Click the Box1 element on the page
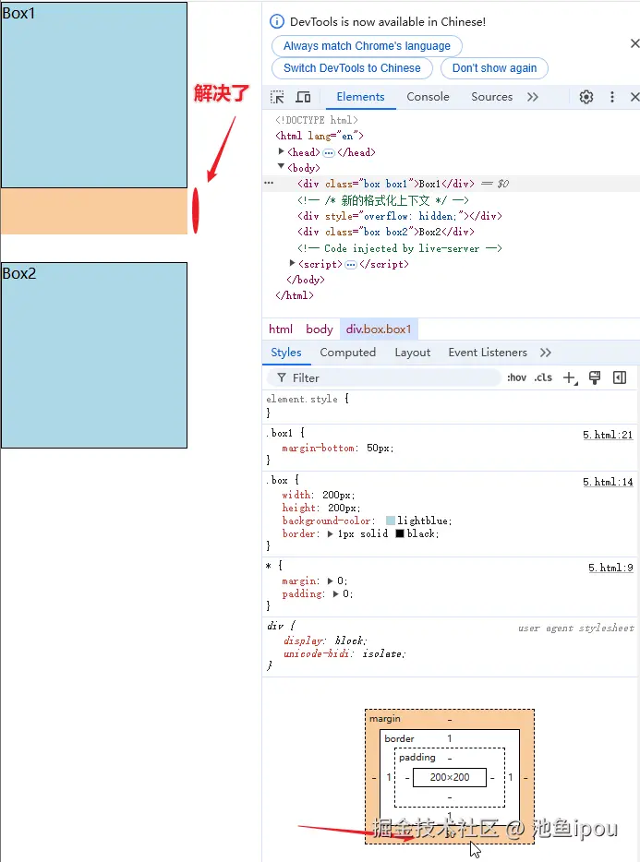 94,95
